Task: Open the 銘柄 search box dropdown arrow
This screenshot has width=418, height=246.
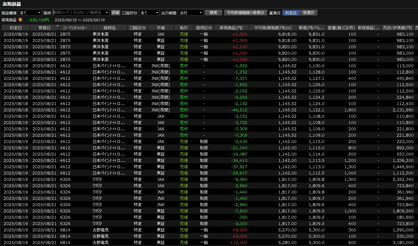Action: click(107, 13)
